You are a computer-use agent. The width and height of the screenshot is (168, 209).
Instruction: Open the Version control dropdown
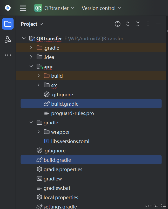click(x=102, y=8)
